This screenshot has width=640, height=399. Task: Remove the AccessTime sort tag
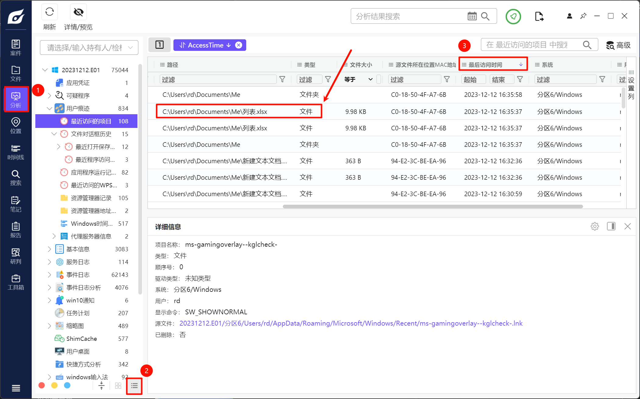click(x=239, y=45)
